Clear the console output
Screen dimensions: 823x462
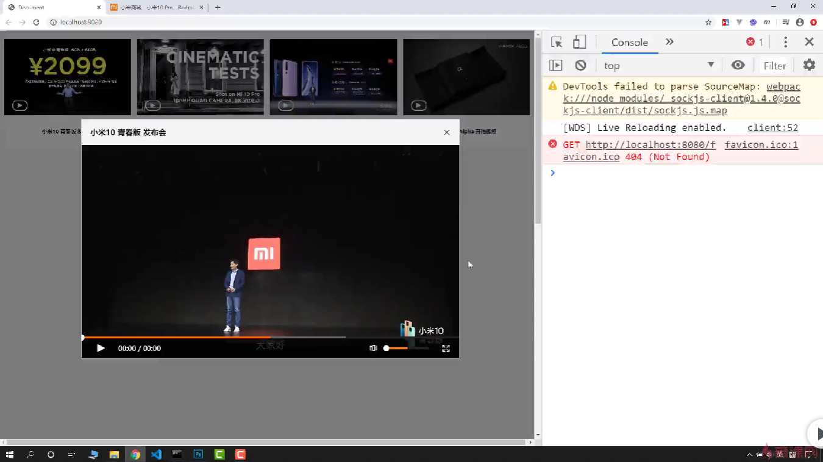[x=580, y=65]
